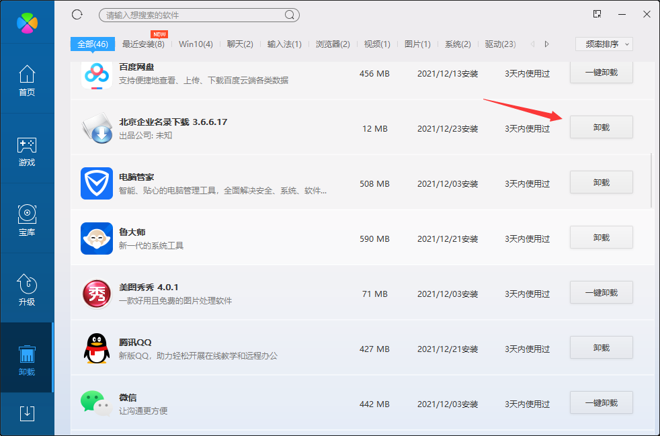The image size is (660, 436).
Task: Click the search magnifier icon
Action: click(x=290, y=15)
